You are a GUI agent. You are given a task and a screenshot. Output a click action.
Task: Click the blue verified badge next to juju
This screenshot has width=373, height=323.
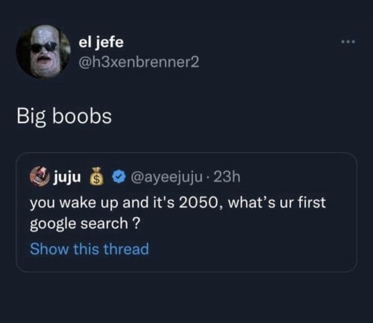(119, 177)
